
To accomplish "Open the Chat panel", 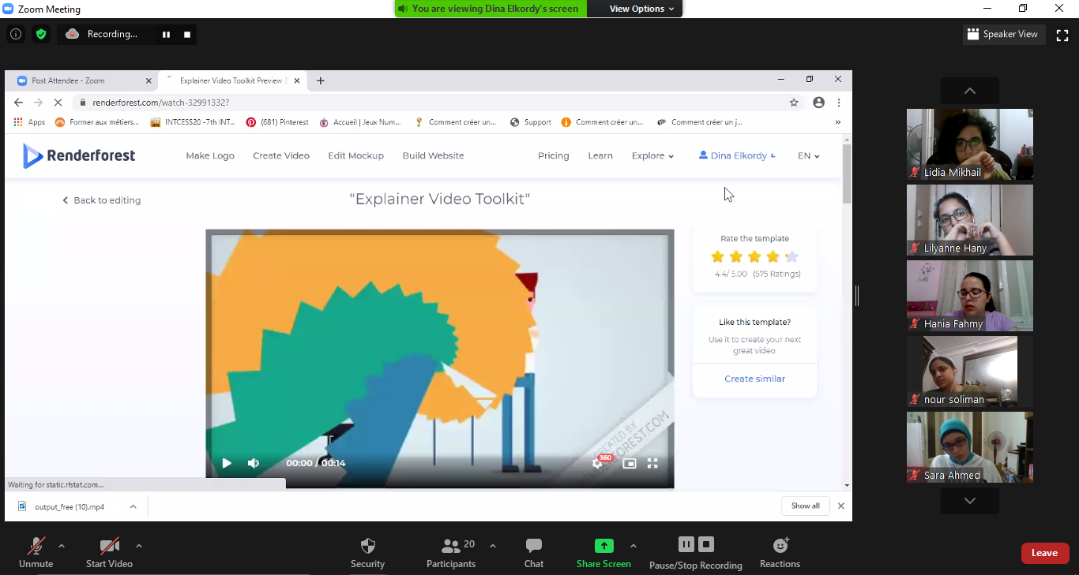I will click(x=534, y=546).
